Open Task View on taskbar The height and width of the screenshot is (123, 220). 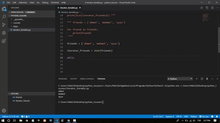[x=14, y=121]
